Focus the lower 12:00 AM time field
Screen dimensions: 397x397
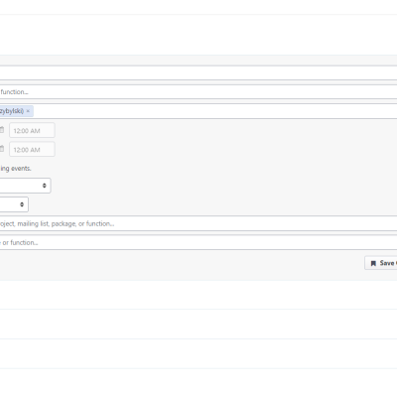tap(32, 149)
